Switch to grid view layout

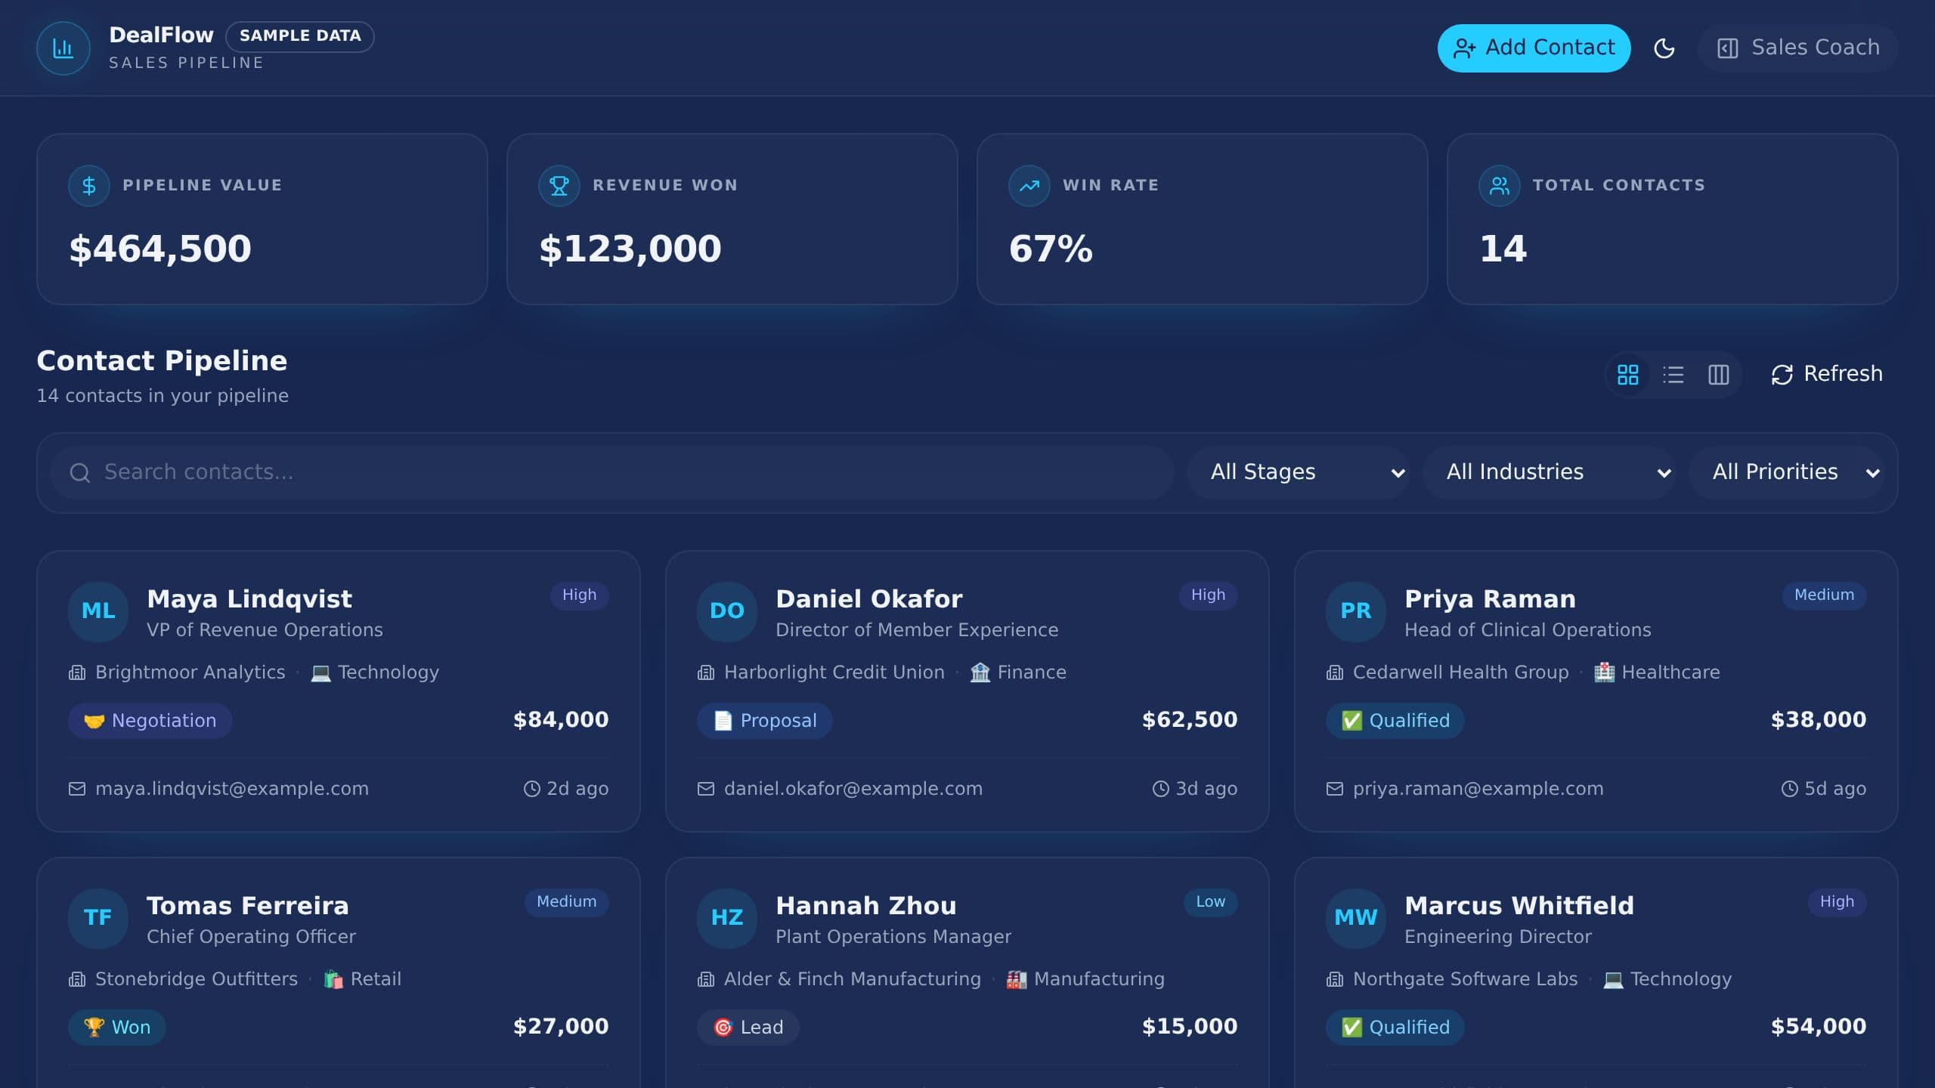[x=1627, y=375]
